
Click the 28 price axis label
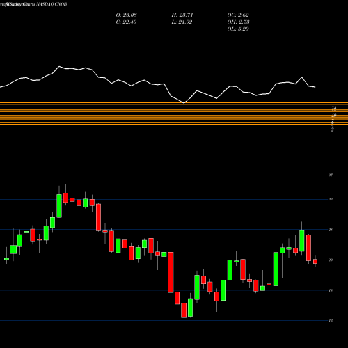(x=331, y=230)
